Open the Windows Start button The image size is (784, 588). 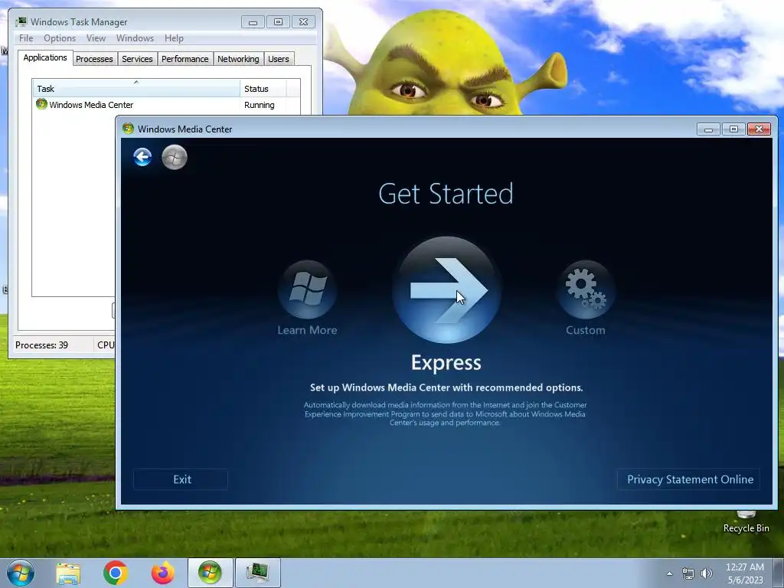21,573
